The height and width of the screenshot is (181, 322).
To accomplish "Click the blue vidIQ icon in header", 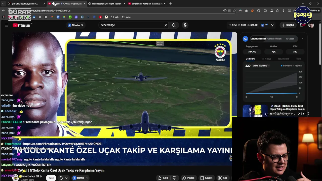I will click(262, 25).
